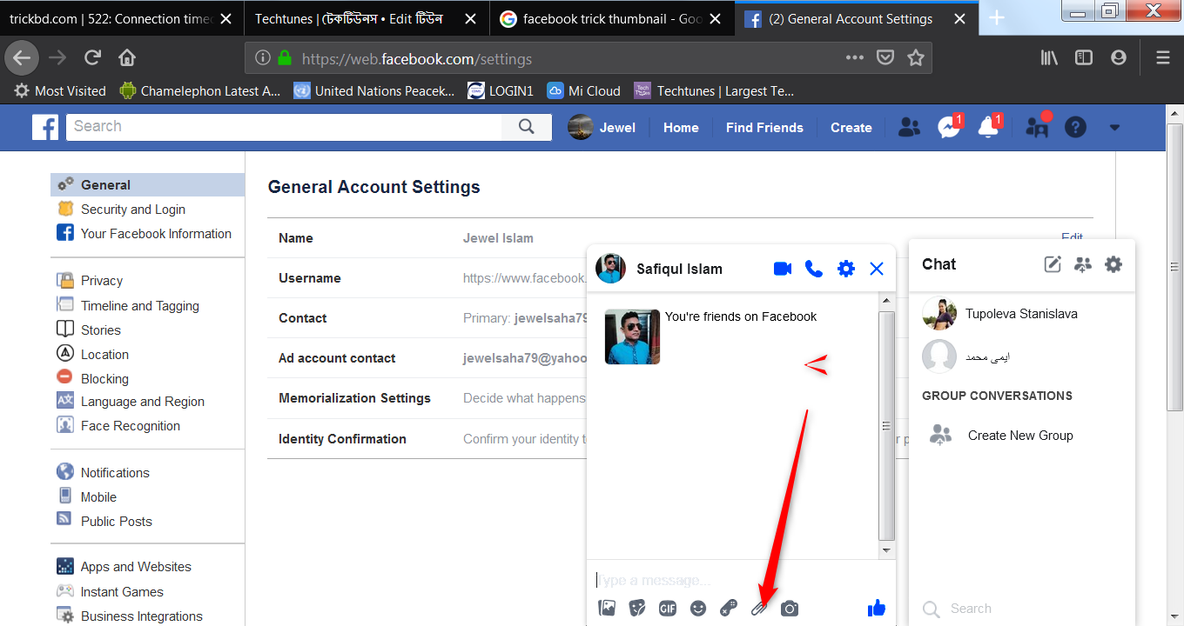This screenshot has height=626, width=1184.
Task: Play a game from the chat toolbar
Action: pos(729,609)
